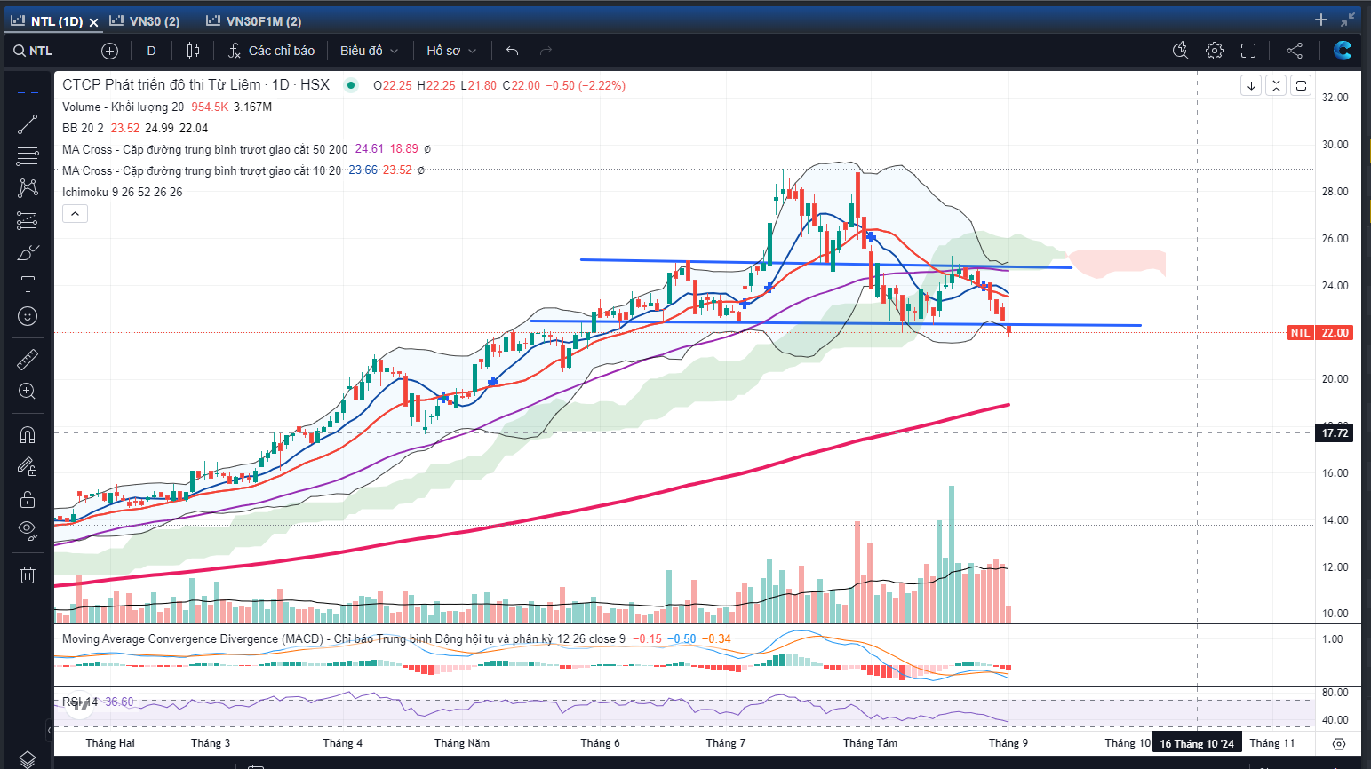Collapse the indicator legend chevron

point(75,214)
